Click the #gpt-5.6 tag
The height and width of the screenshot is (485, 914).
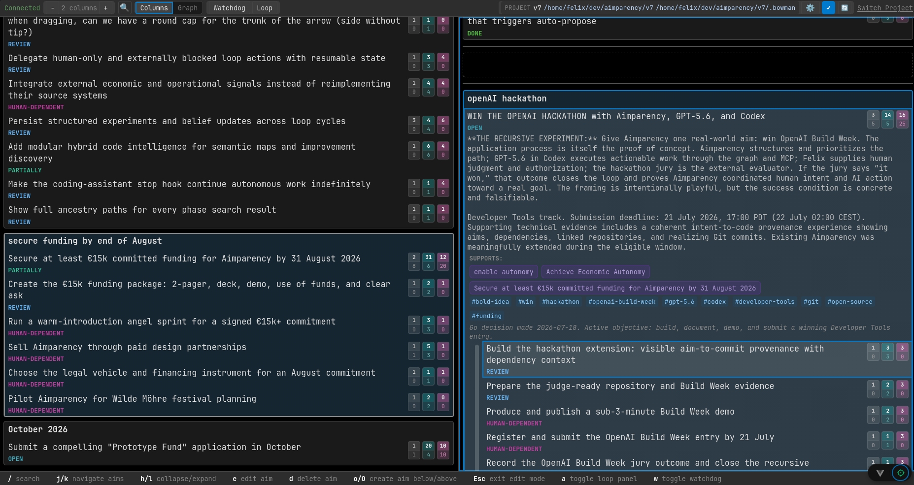coord(679,302)
